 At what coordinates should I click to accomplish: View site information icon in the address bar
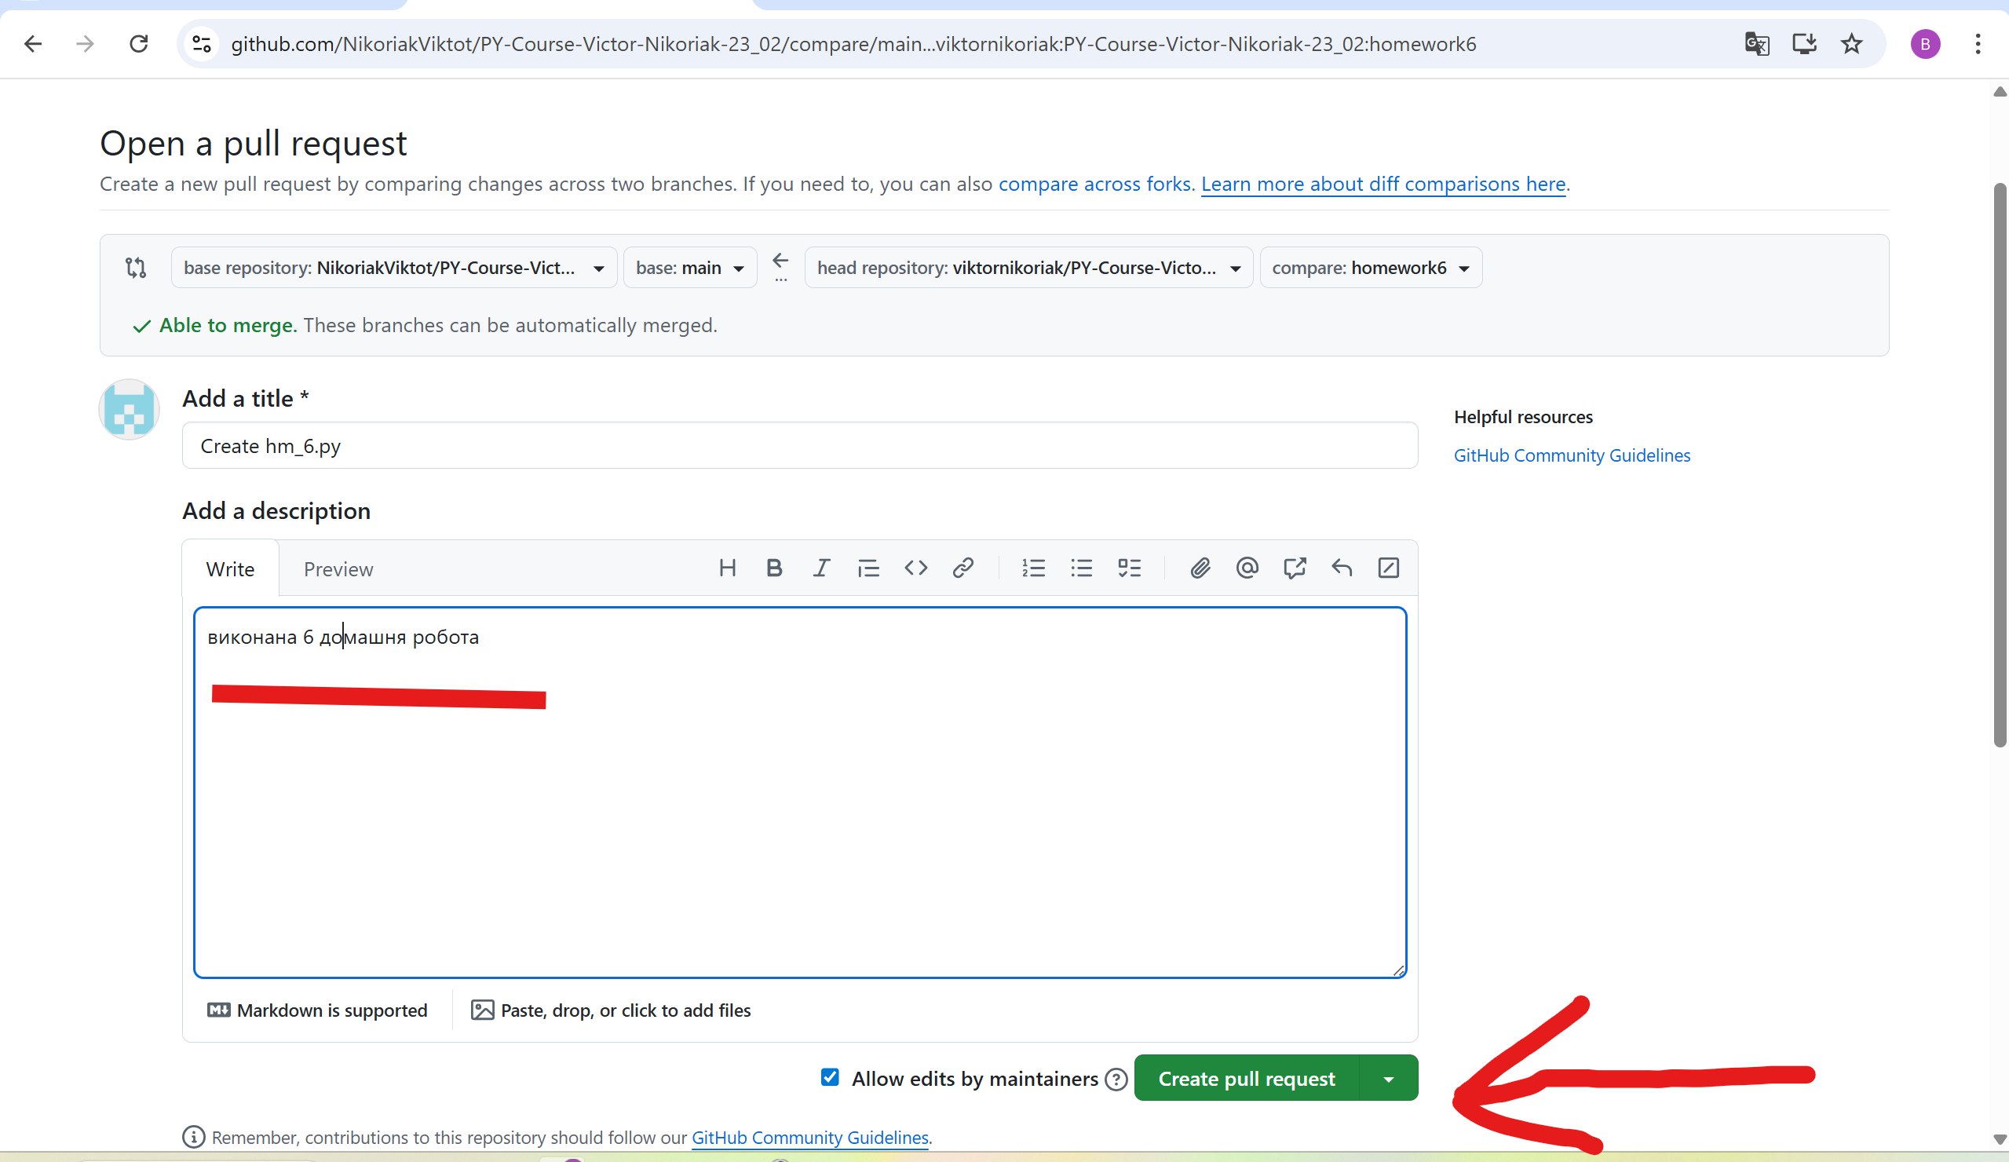(x=202, y=44)
